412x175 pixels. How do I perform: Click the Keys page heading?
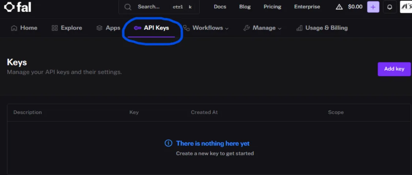[17, 62]
